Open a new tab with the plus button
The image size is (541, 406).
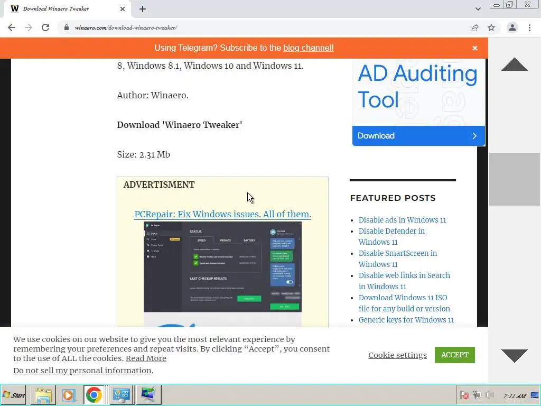click(143, 9)
